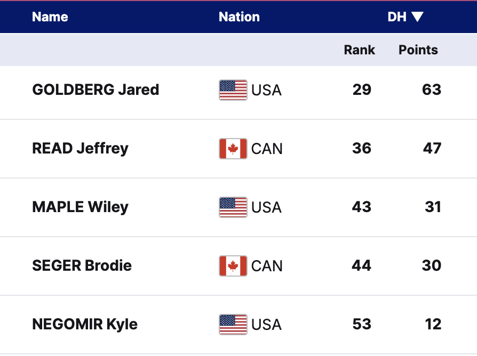The height and width of the screenshot is (356, 477).
Task: Open GOLDBERG Jared's athlete profile
Action: click(96, 90)
